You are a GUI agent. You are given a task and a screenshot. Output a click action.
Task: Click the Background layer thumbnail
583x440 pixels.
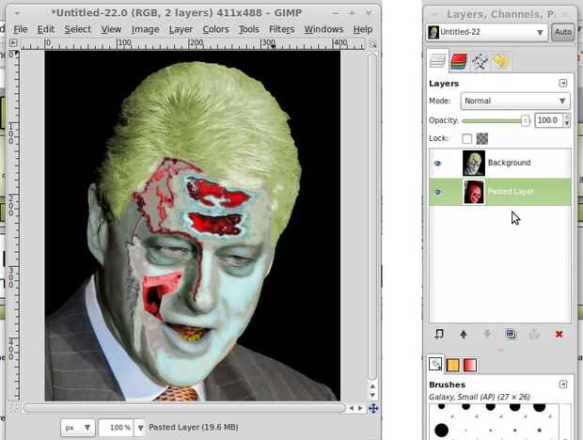click(x=474, y=164)
